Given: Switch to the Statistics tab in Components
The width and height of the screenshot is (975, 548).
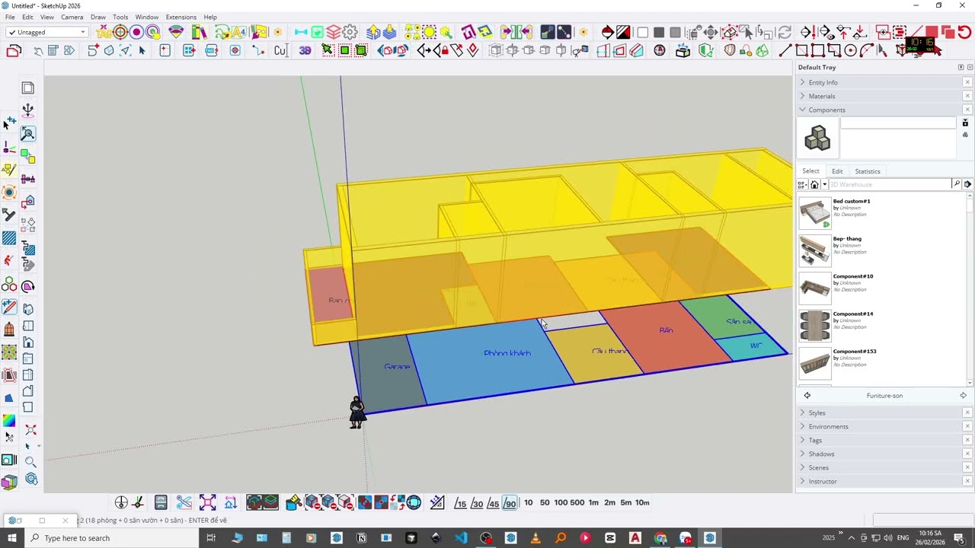Looking at the screenshot, I should [x=868, y=171].
